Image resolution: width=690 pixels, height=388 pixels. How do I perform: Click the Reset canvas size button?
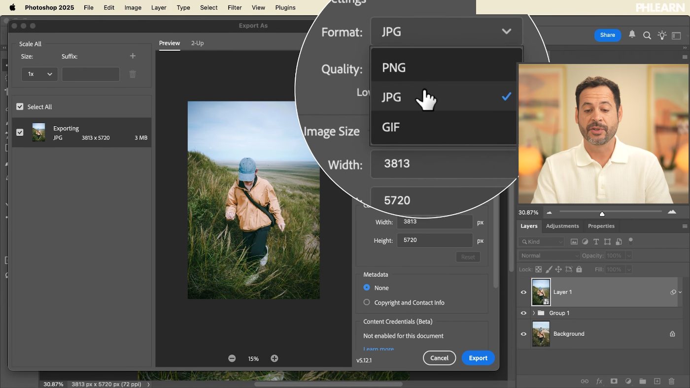tap(468, 257)
